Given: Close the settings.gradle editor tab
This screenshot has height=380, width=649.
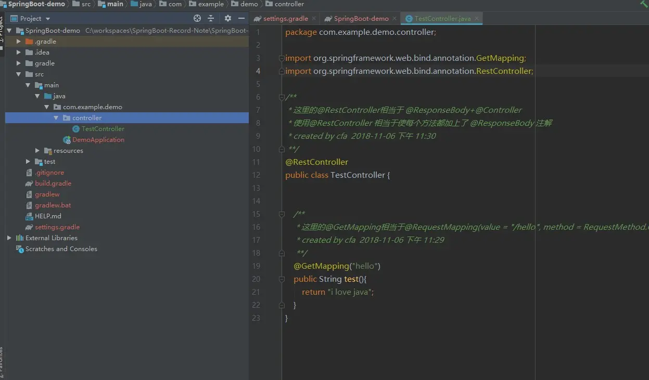Looking at the screenshot, I should [314, 19].
